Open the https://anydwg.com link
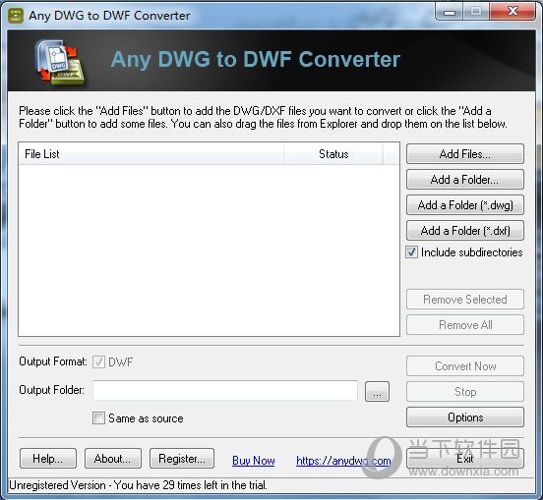The image size is (543, 500). (343, 461)
